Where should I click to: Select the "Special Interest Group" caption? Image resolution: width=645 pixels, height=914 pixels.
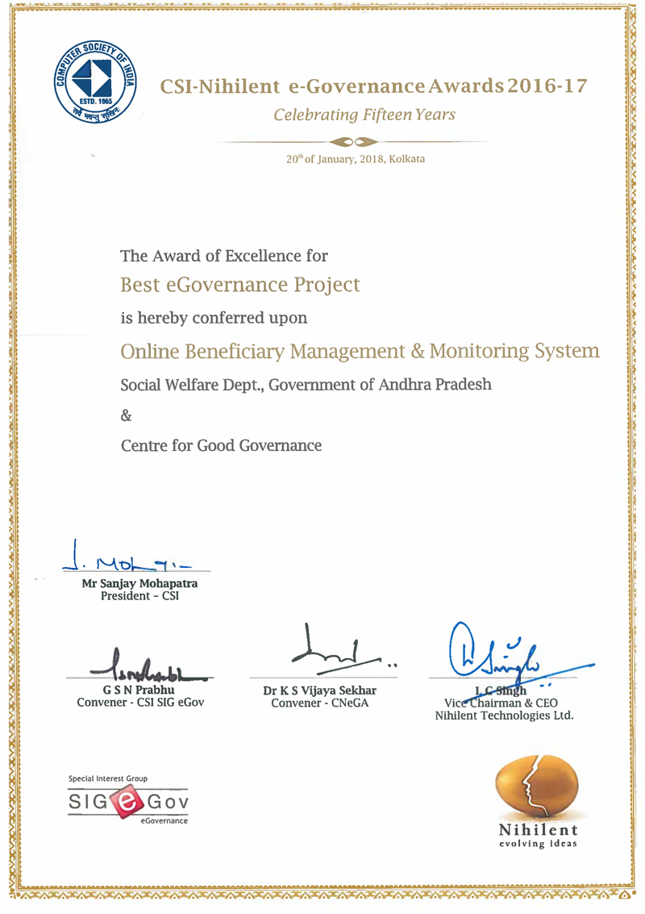pyautogui.click(x=108, y=778)
